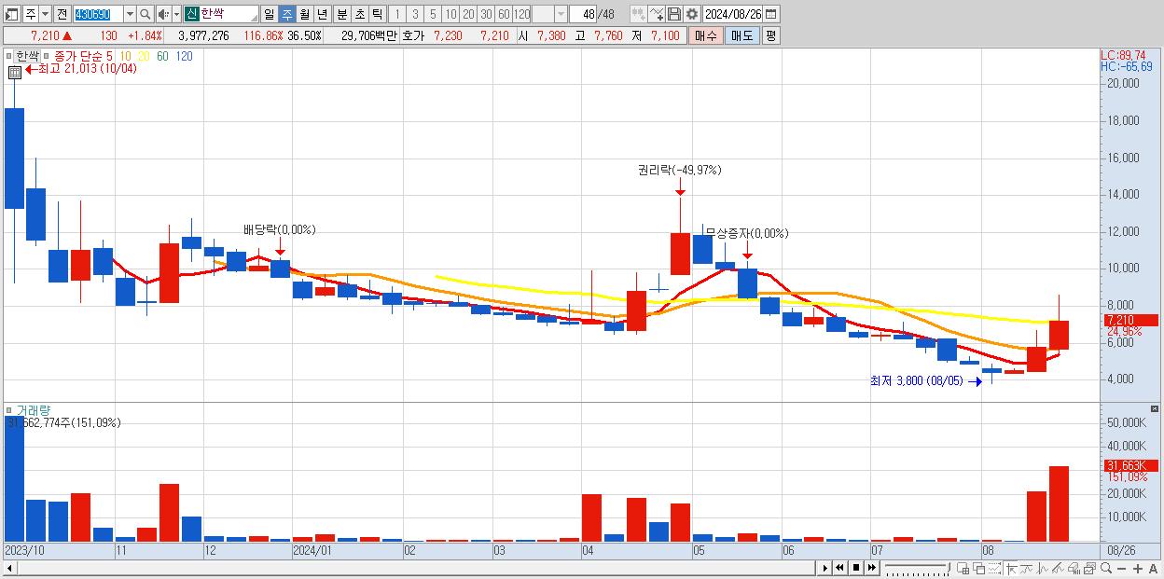Image resolution: width=1164 pixels, height=579 pixels.
Task: Click the yellow 20 moving average label
Action: tap(144, 56)
